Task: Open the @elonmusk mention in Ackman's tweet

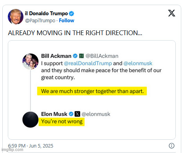Action: tap(138, 63)
